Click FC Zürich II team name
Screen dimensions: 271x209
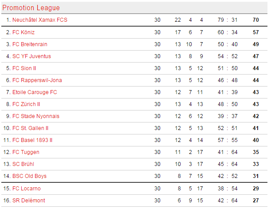(x=26, y=104)
